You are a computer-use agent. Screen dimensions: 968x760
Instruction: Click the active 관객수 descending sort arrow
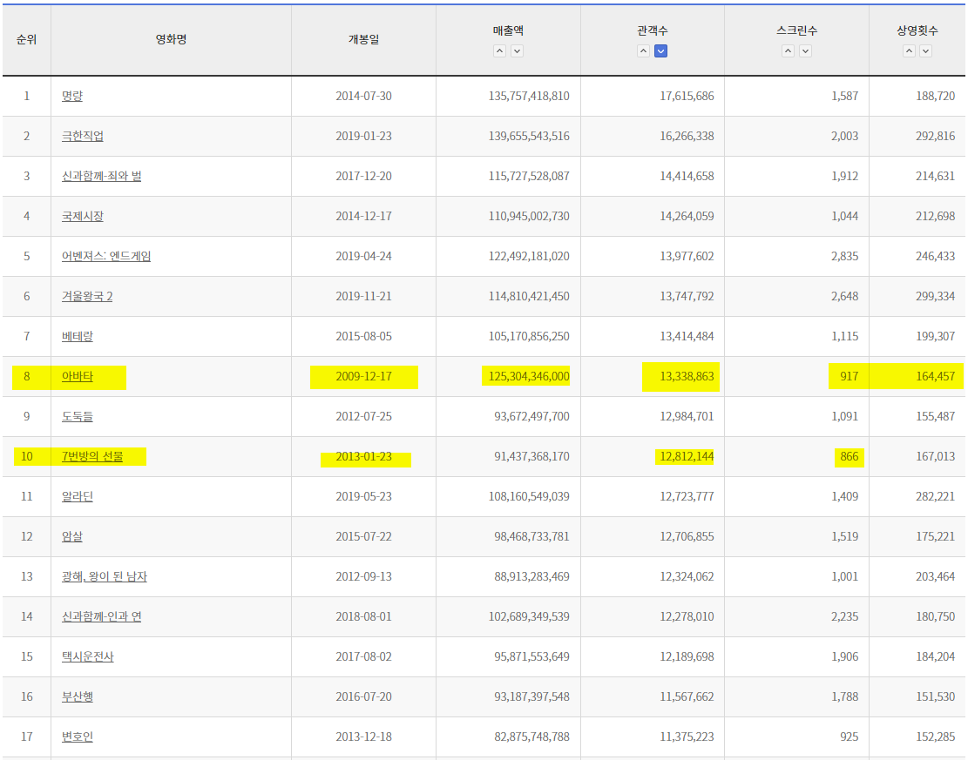[x=660, y=51]
